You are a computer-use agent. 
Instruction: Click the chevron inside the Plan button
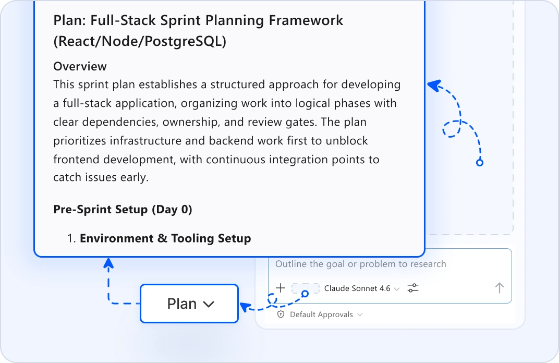point(209,304)
